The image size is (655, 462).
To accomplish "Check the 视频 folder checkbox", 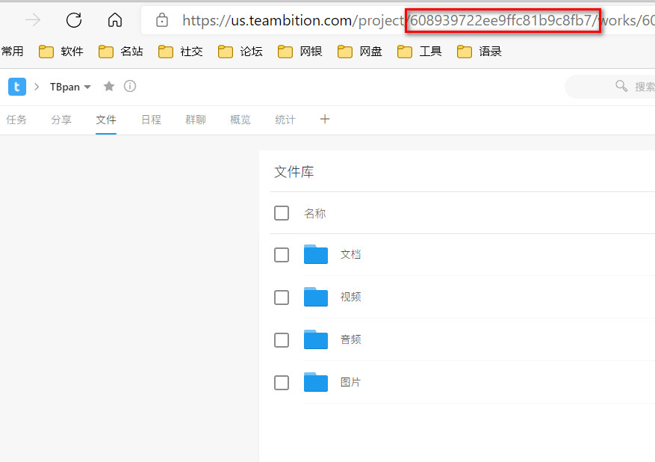I will click(282, 298).
